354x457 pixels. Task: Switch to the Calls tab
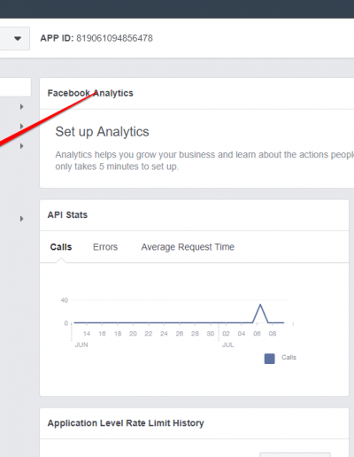click(61, 247)
